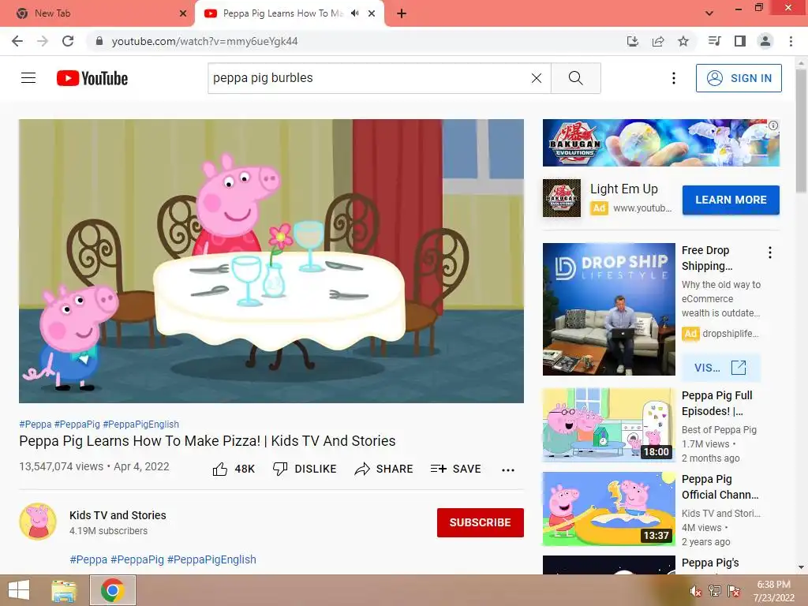Screen dimensions: 808x606
Task: Go back with the browser back arrow
Action: coord(17,41)
